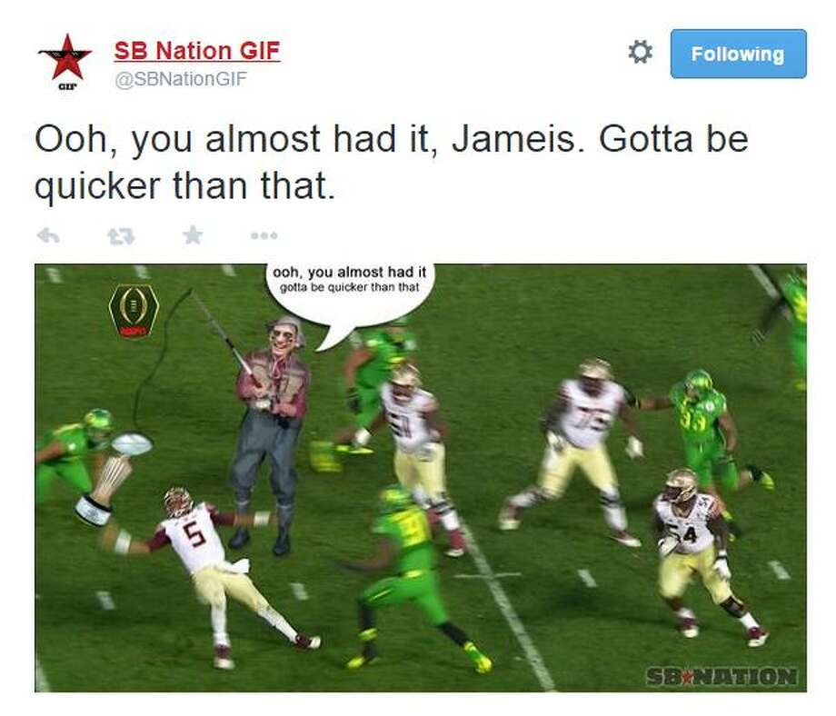Open the attached football GIF image
Viewport: 836px width, 716px height.
[x=420, y=478]
